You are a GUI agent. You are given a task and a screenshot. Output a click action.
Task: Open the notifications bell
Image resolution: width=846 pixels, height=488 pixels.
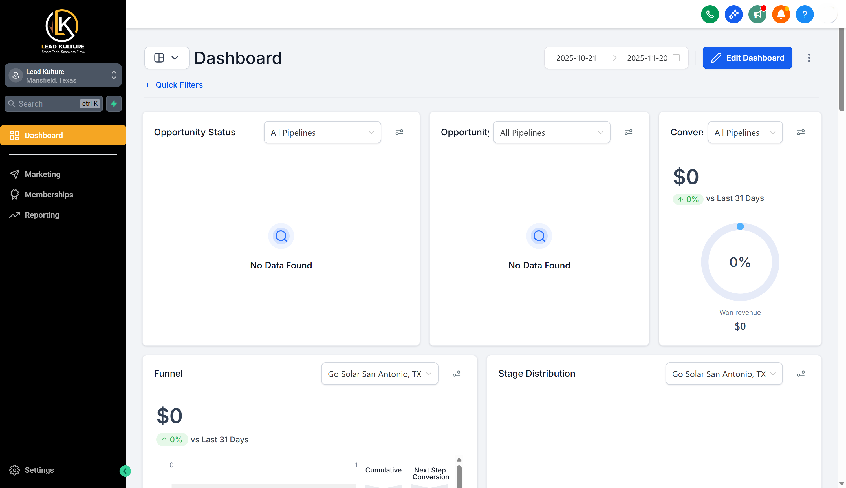(781, 14)
